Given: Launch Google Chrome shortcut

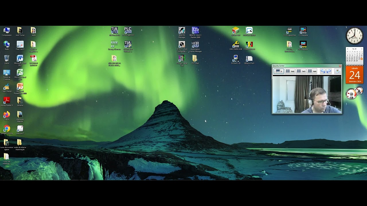Looking at the screenshot, I should [x=7, y=130].
